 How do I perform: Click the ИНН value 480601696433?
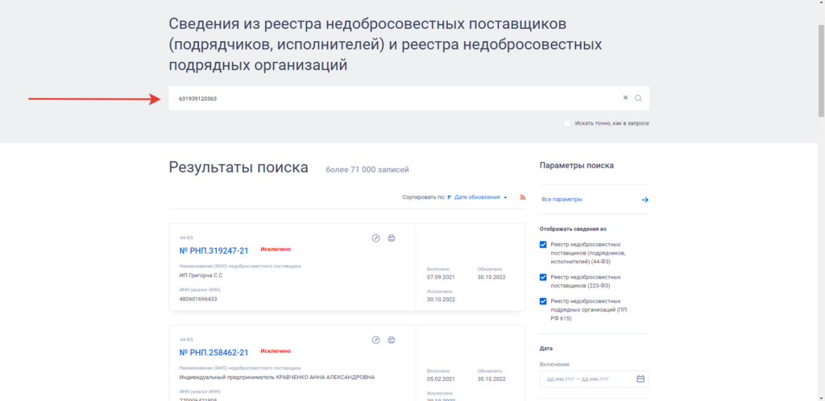[198, 299]
